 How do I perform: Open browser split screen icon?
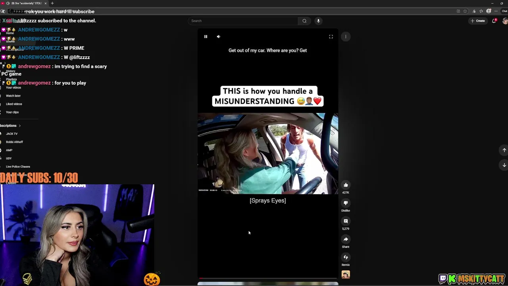(x=458, y=11)
